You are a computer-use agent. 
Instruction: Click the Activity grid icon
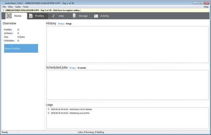(96, 16)
